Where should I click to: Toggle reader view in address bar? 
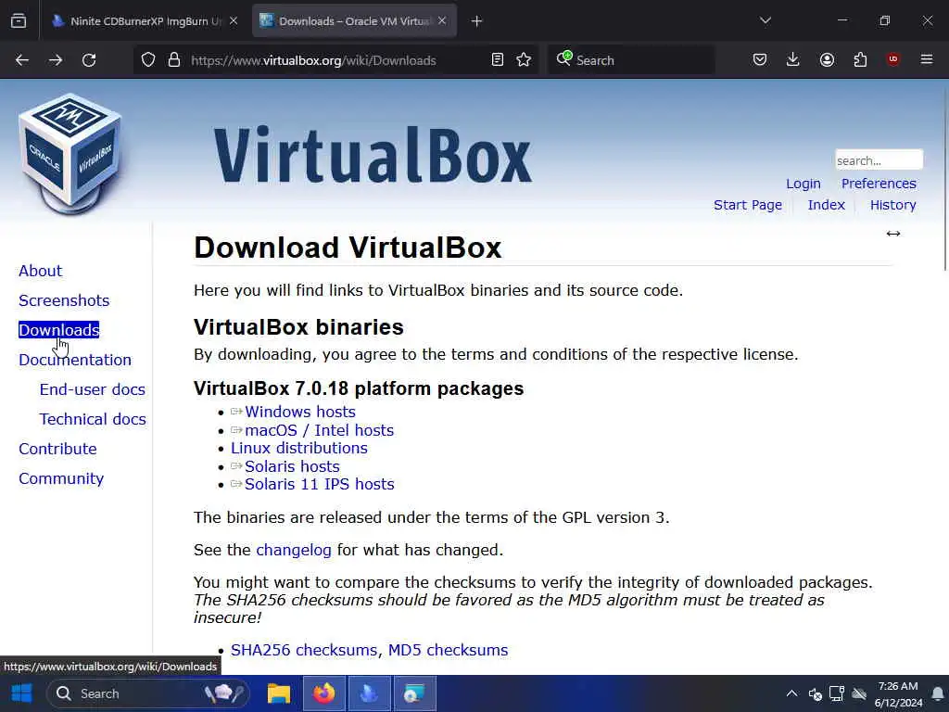pyautogui.click(x=498, y=60)
